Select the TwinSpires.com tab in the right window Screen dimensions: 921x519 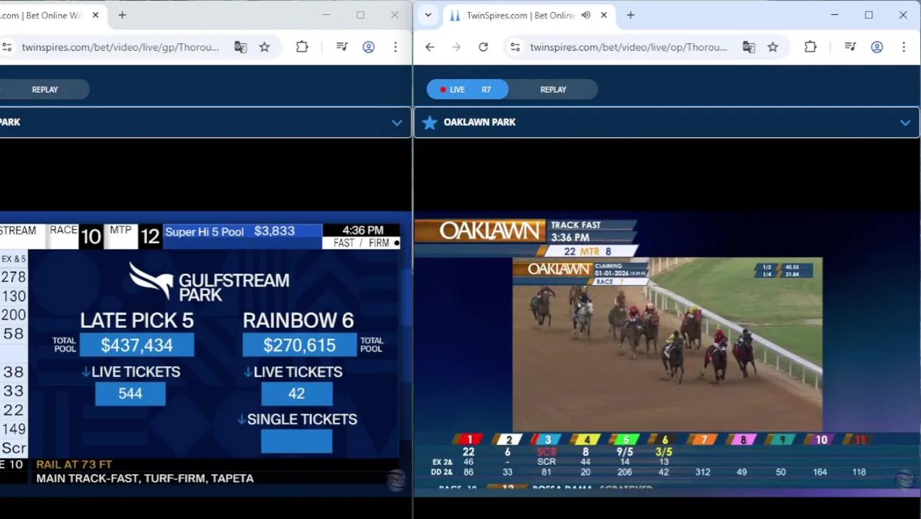click(x=528, y=15)
